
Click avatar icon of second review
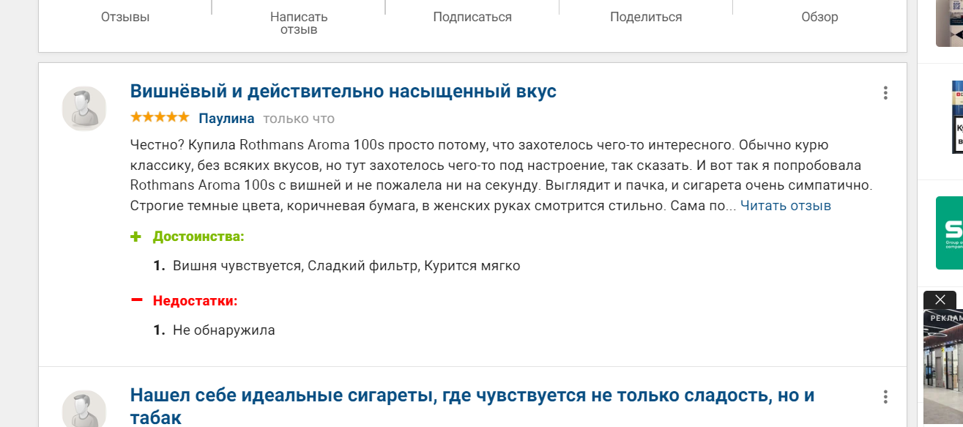pos(85,409)
